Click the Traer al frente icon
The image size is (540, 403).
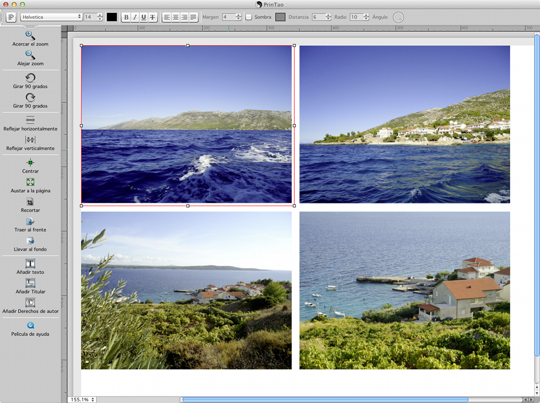30,221
